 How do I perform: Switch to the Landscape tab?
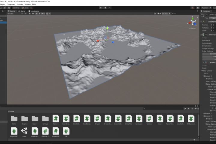[x=34, y=11]
